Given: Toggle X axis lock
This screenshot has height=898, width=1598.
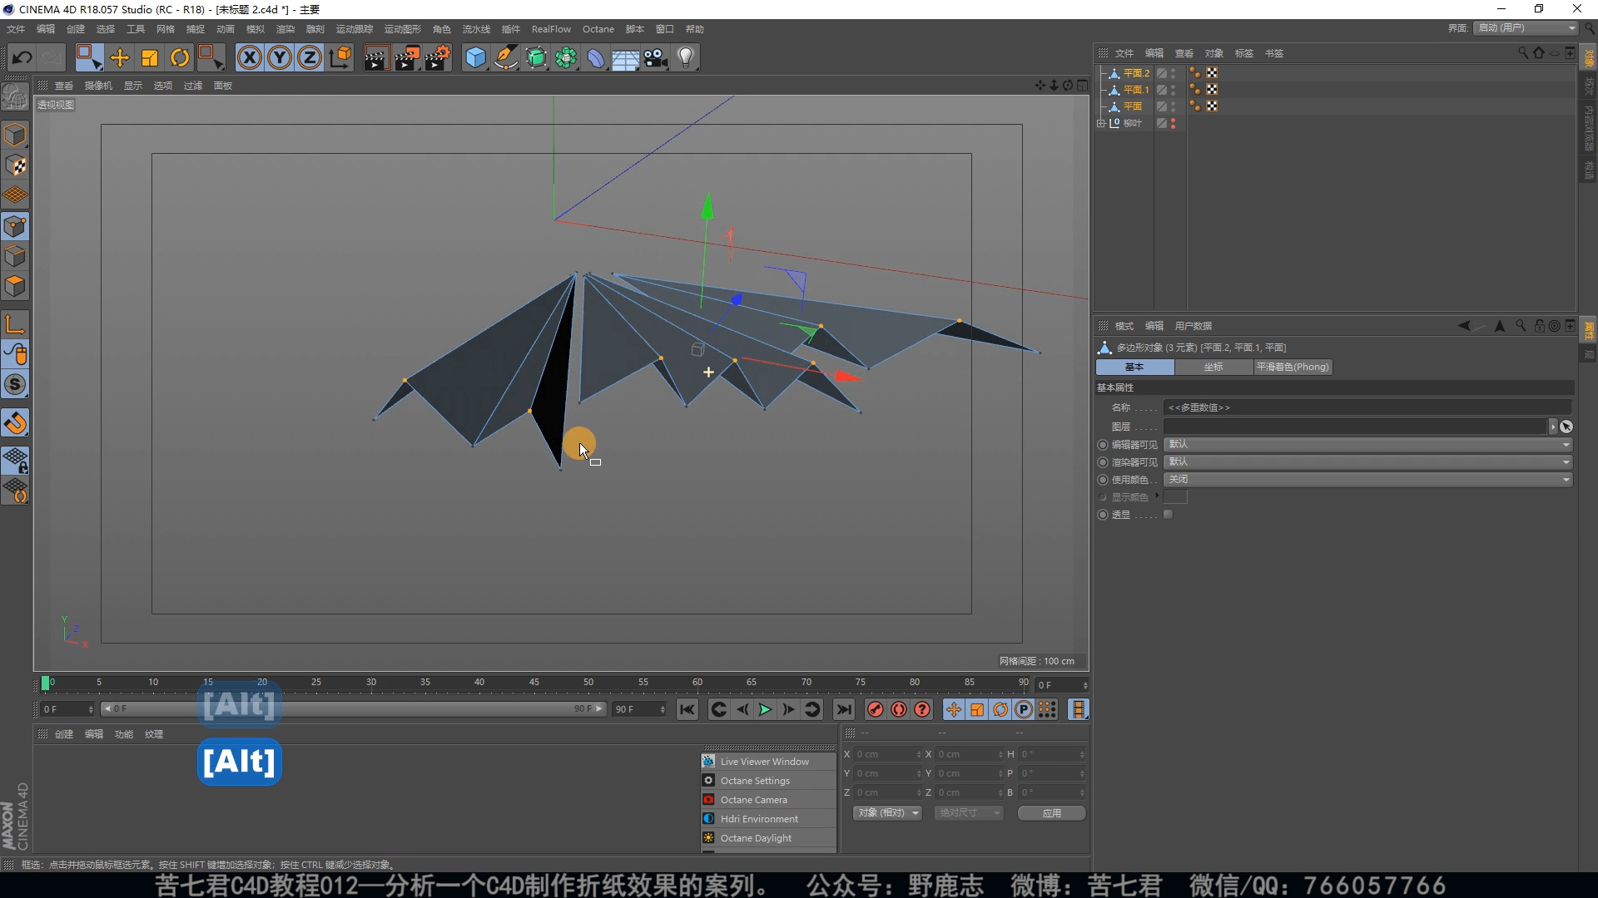Looking at the screenshot, I should pos(250,57).
